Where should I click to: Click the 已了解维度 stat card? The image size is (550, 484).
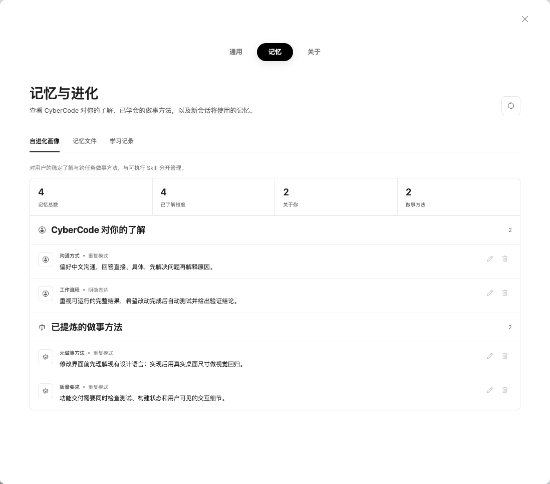click(x=213, y=197)
